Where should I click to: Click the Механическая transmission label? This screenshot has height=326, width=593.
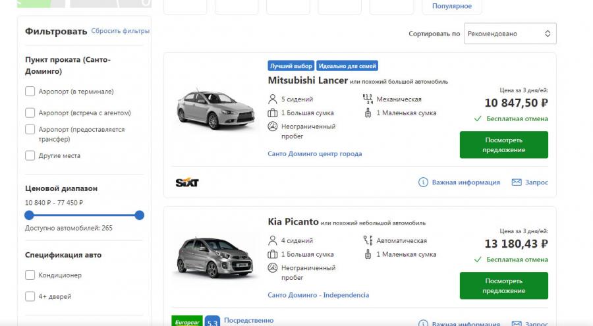pyautogui.click(x=399, y=99)
